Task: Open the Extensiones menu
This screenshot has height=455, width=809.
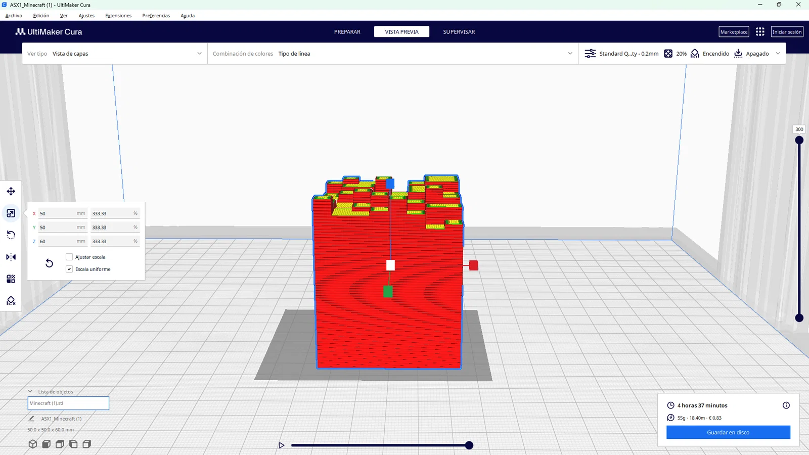Action: pyautogui.click(x=118, y=16)
